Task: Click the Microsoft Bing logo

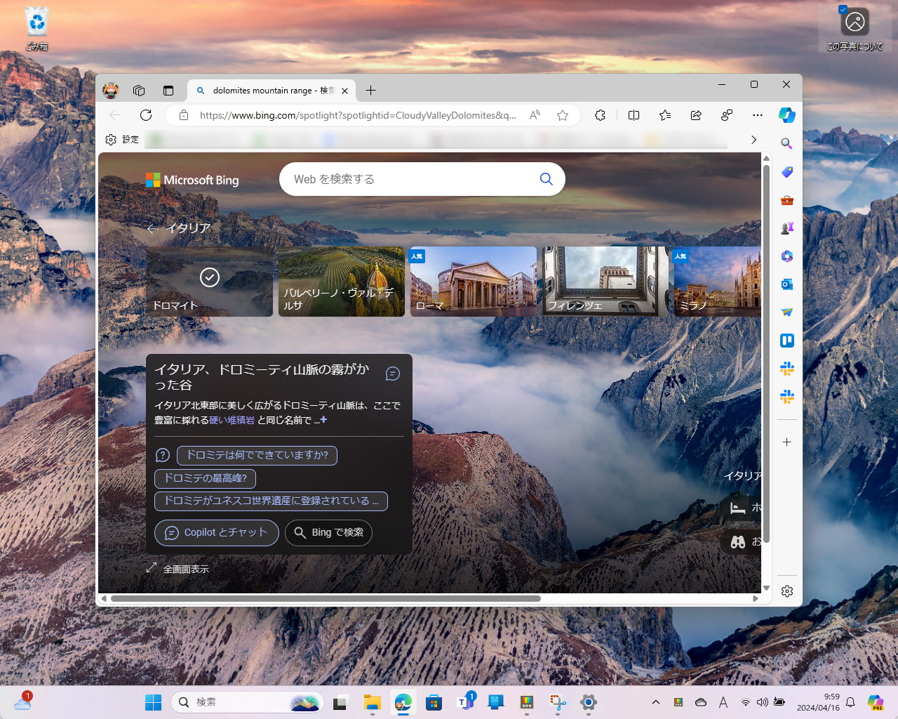Action: (191, 180)
